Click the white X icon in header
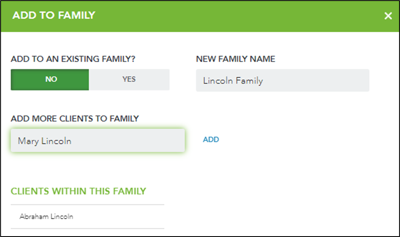 click(x=388, y=16)
